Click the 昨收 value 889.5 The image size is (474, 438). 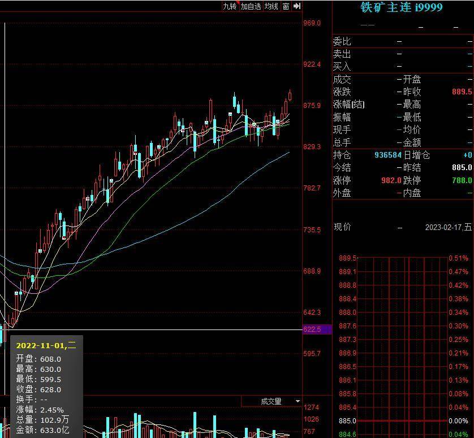462,92
